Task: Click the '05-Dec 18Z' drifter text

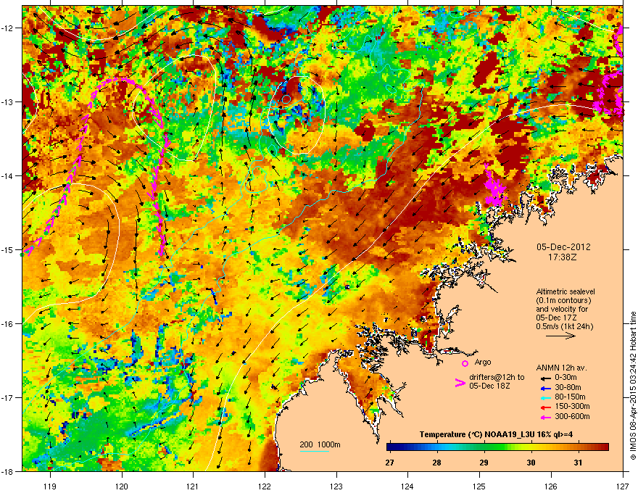Action: (x=489, y=386)
